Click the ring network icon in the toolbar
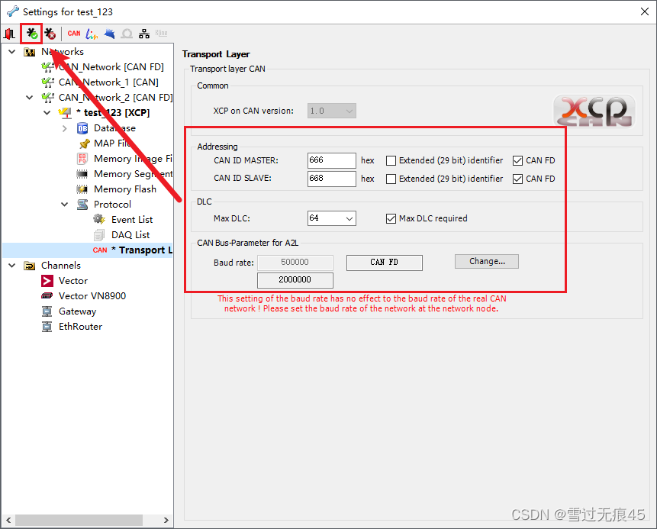 click(x=126, y=34)
